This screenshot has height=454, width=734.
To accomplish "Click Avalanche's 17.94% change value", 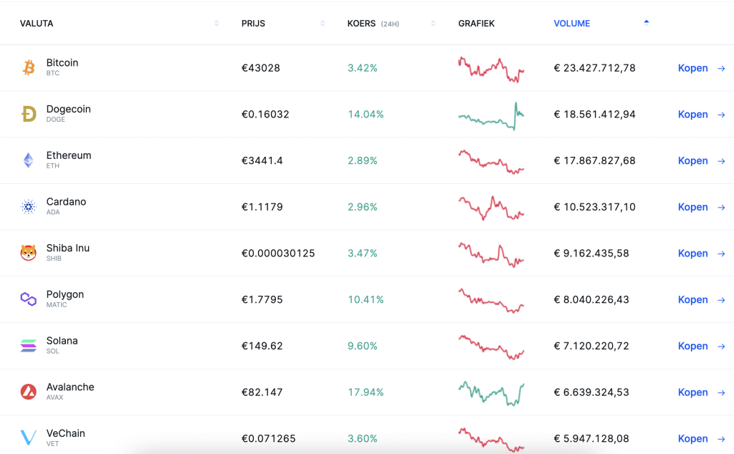I will 366,392.
